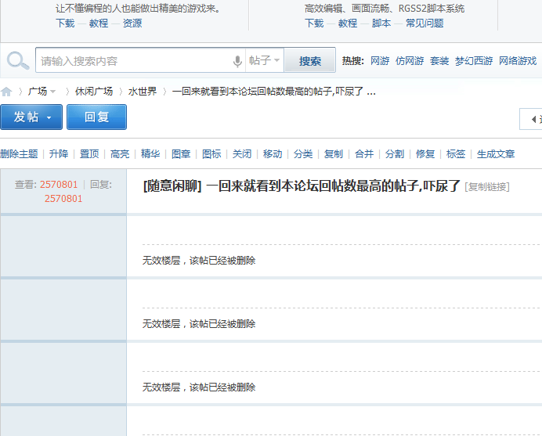Select 分割 moderation action
Viewport: 542px width, 436px height.
pos(395,153)
